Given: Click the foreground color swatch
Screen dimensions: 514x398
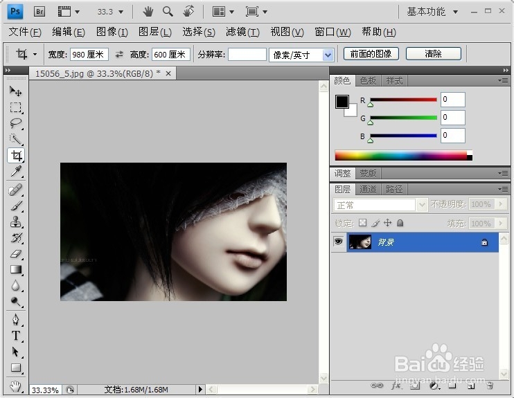Looking at the screenshot, I should (x=342, y=102).
